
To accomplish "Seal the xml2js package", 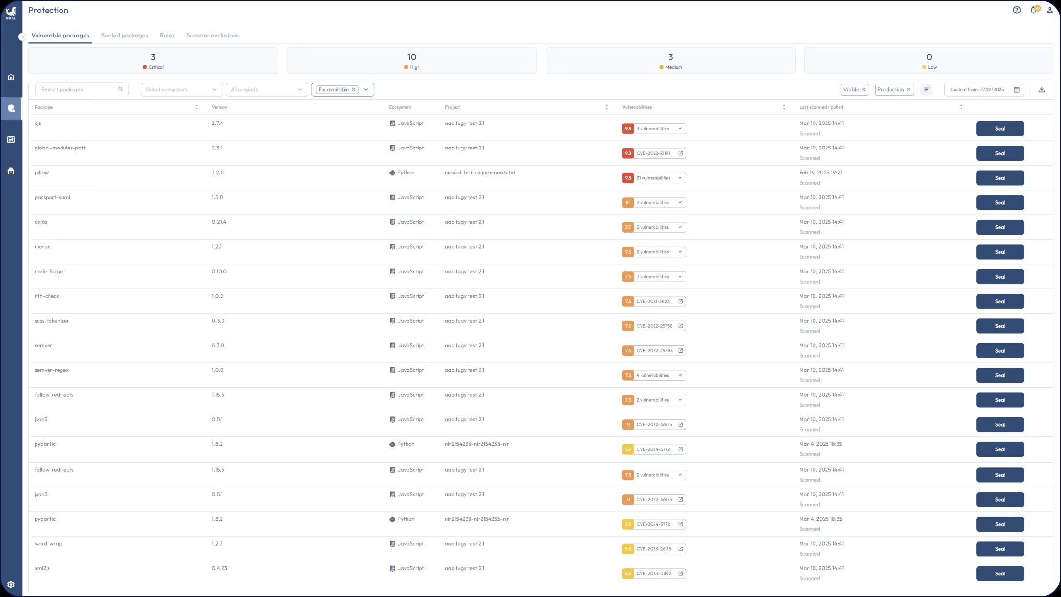I will [x=1000, y=573].
